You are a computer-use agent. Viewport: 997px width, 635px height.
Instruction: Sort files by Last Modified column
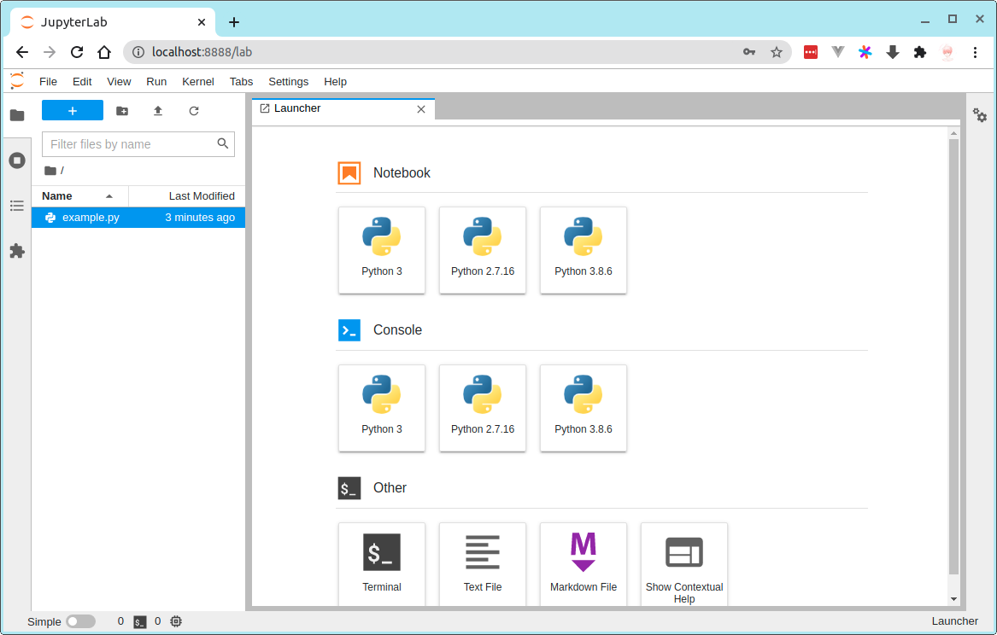187,196
